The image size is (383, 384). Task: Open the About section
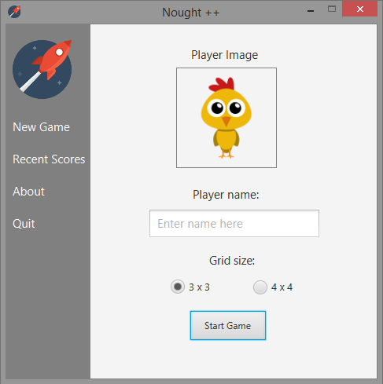point(28,192)
